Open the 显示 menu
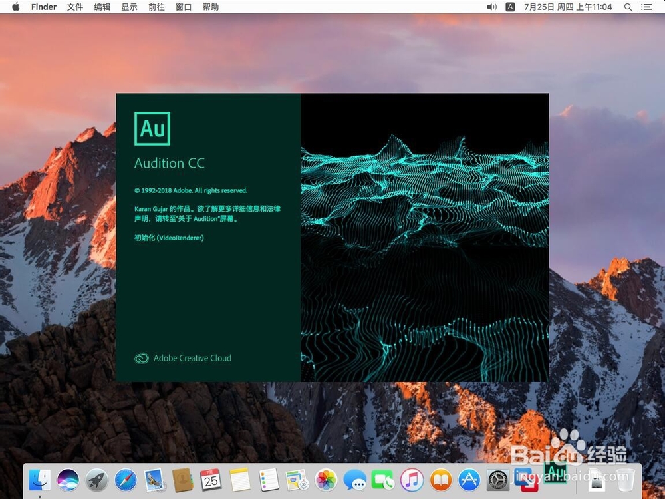The image size is (665, 499). click(130, 7)
